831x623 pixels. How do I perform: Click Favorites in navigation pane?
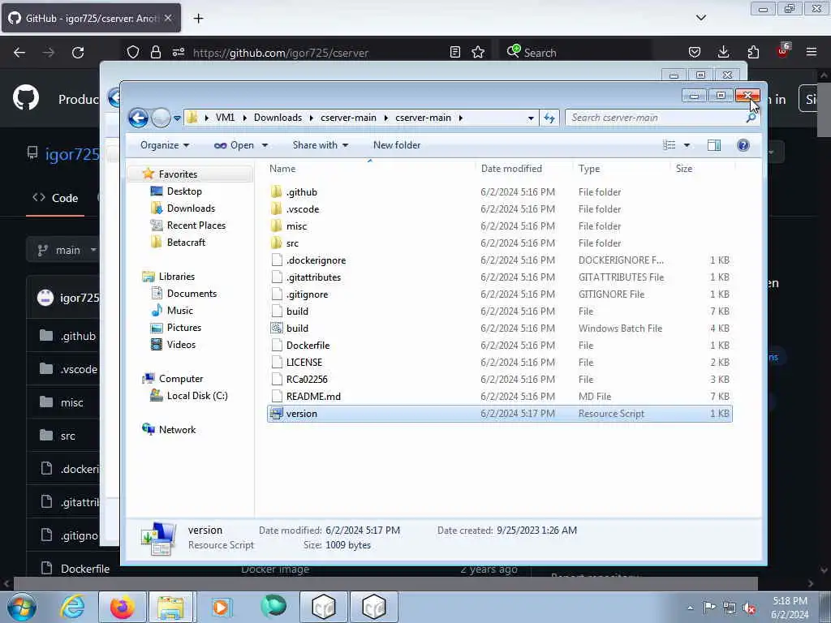(x=178, y=174)
